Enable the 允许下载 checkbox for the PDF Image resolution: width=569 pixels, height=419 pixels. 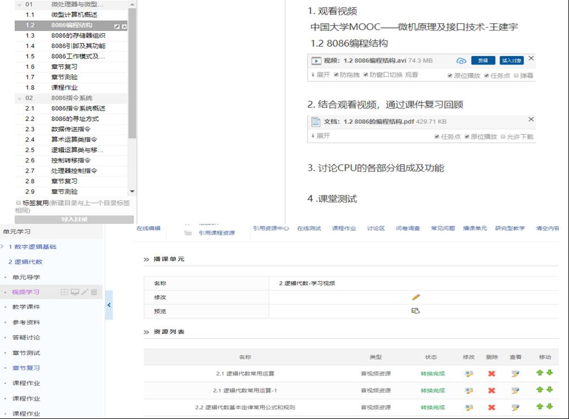pyautogui.click(x=503, y=137)
